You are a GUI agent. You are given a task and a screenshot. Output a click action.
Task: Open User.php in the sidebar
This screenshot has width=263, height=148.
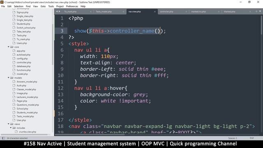(x=21, y=120)
